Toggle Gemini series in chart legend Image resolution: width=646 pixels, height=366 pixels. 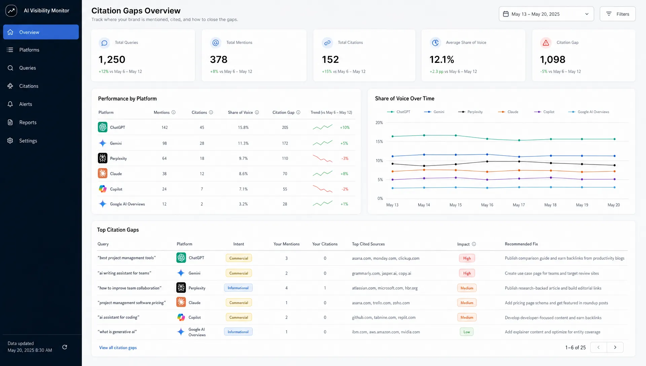434,112
